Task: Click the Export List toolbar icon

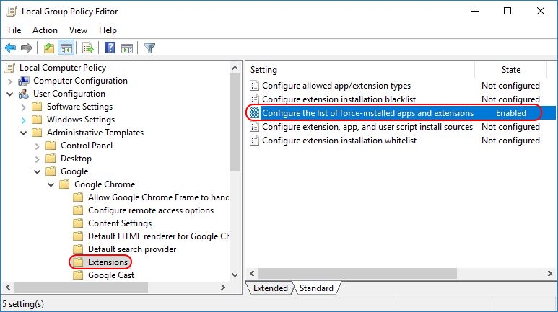Action: point(87,48)
